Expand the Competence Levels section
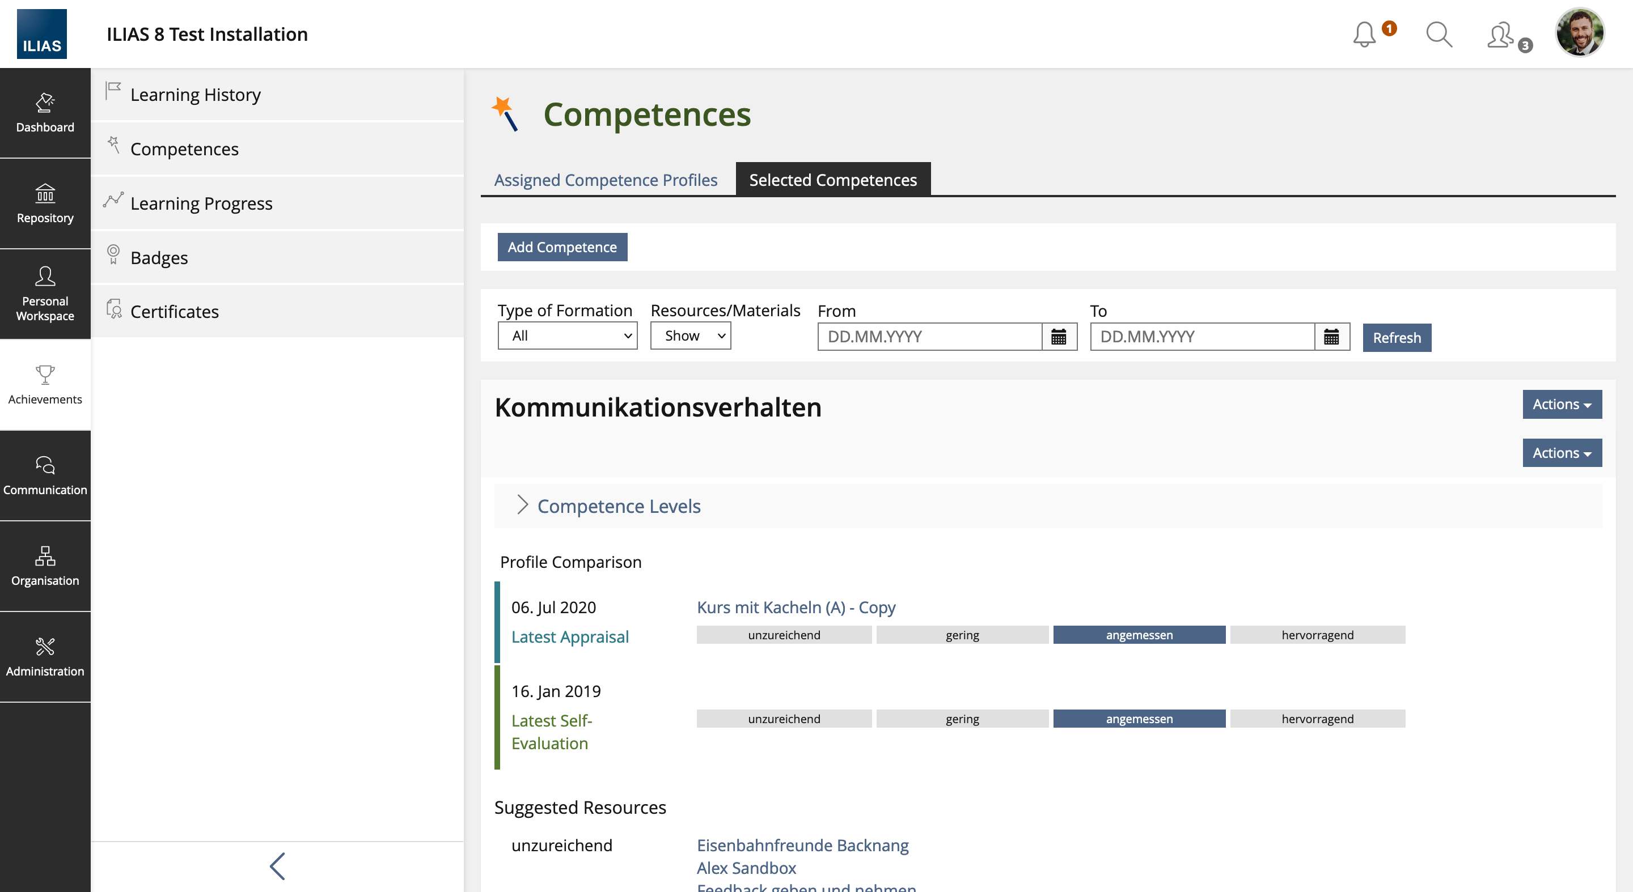Viewport: 1633px width, 892px height. pyautogui.click(x=618, y=506)
